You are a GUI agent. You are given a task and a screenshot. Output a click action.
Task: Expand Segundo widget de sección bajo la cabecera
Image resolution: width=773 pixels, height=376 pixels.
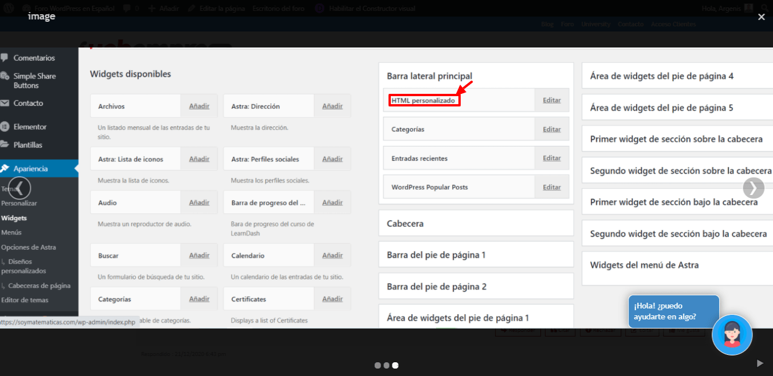pos(677,233)
